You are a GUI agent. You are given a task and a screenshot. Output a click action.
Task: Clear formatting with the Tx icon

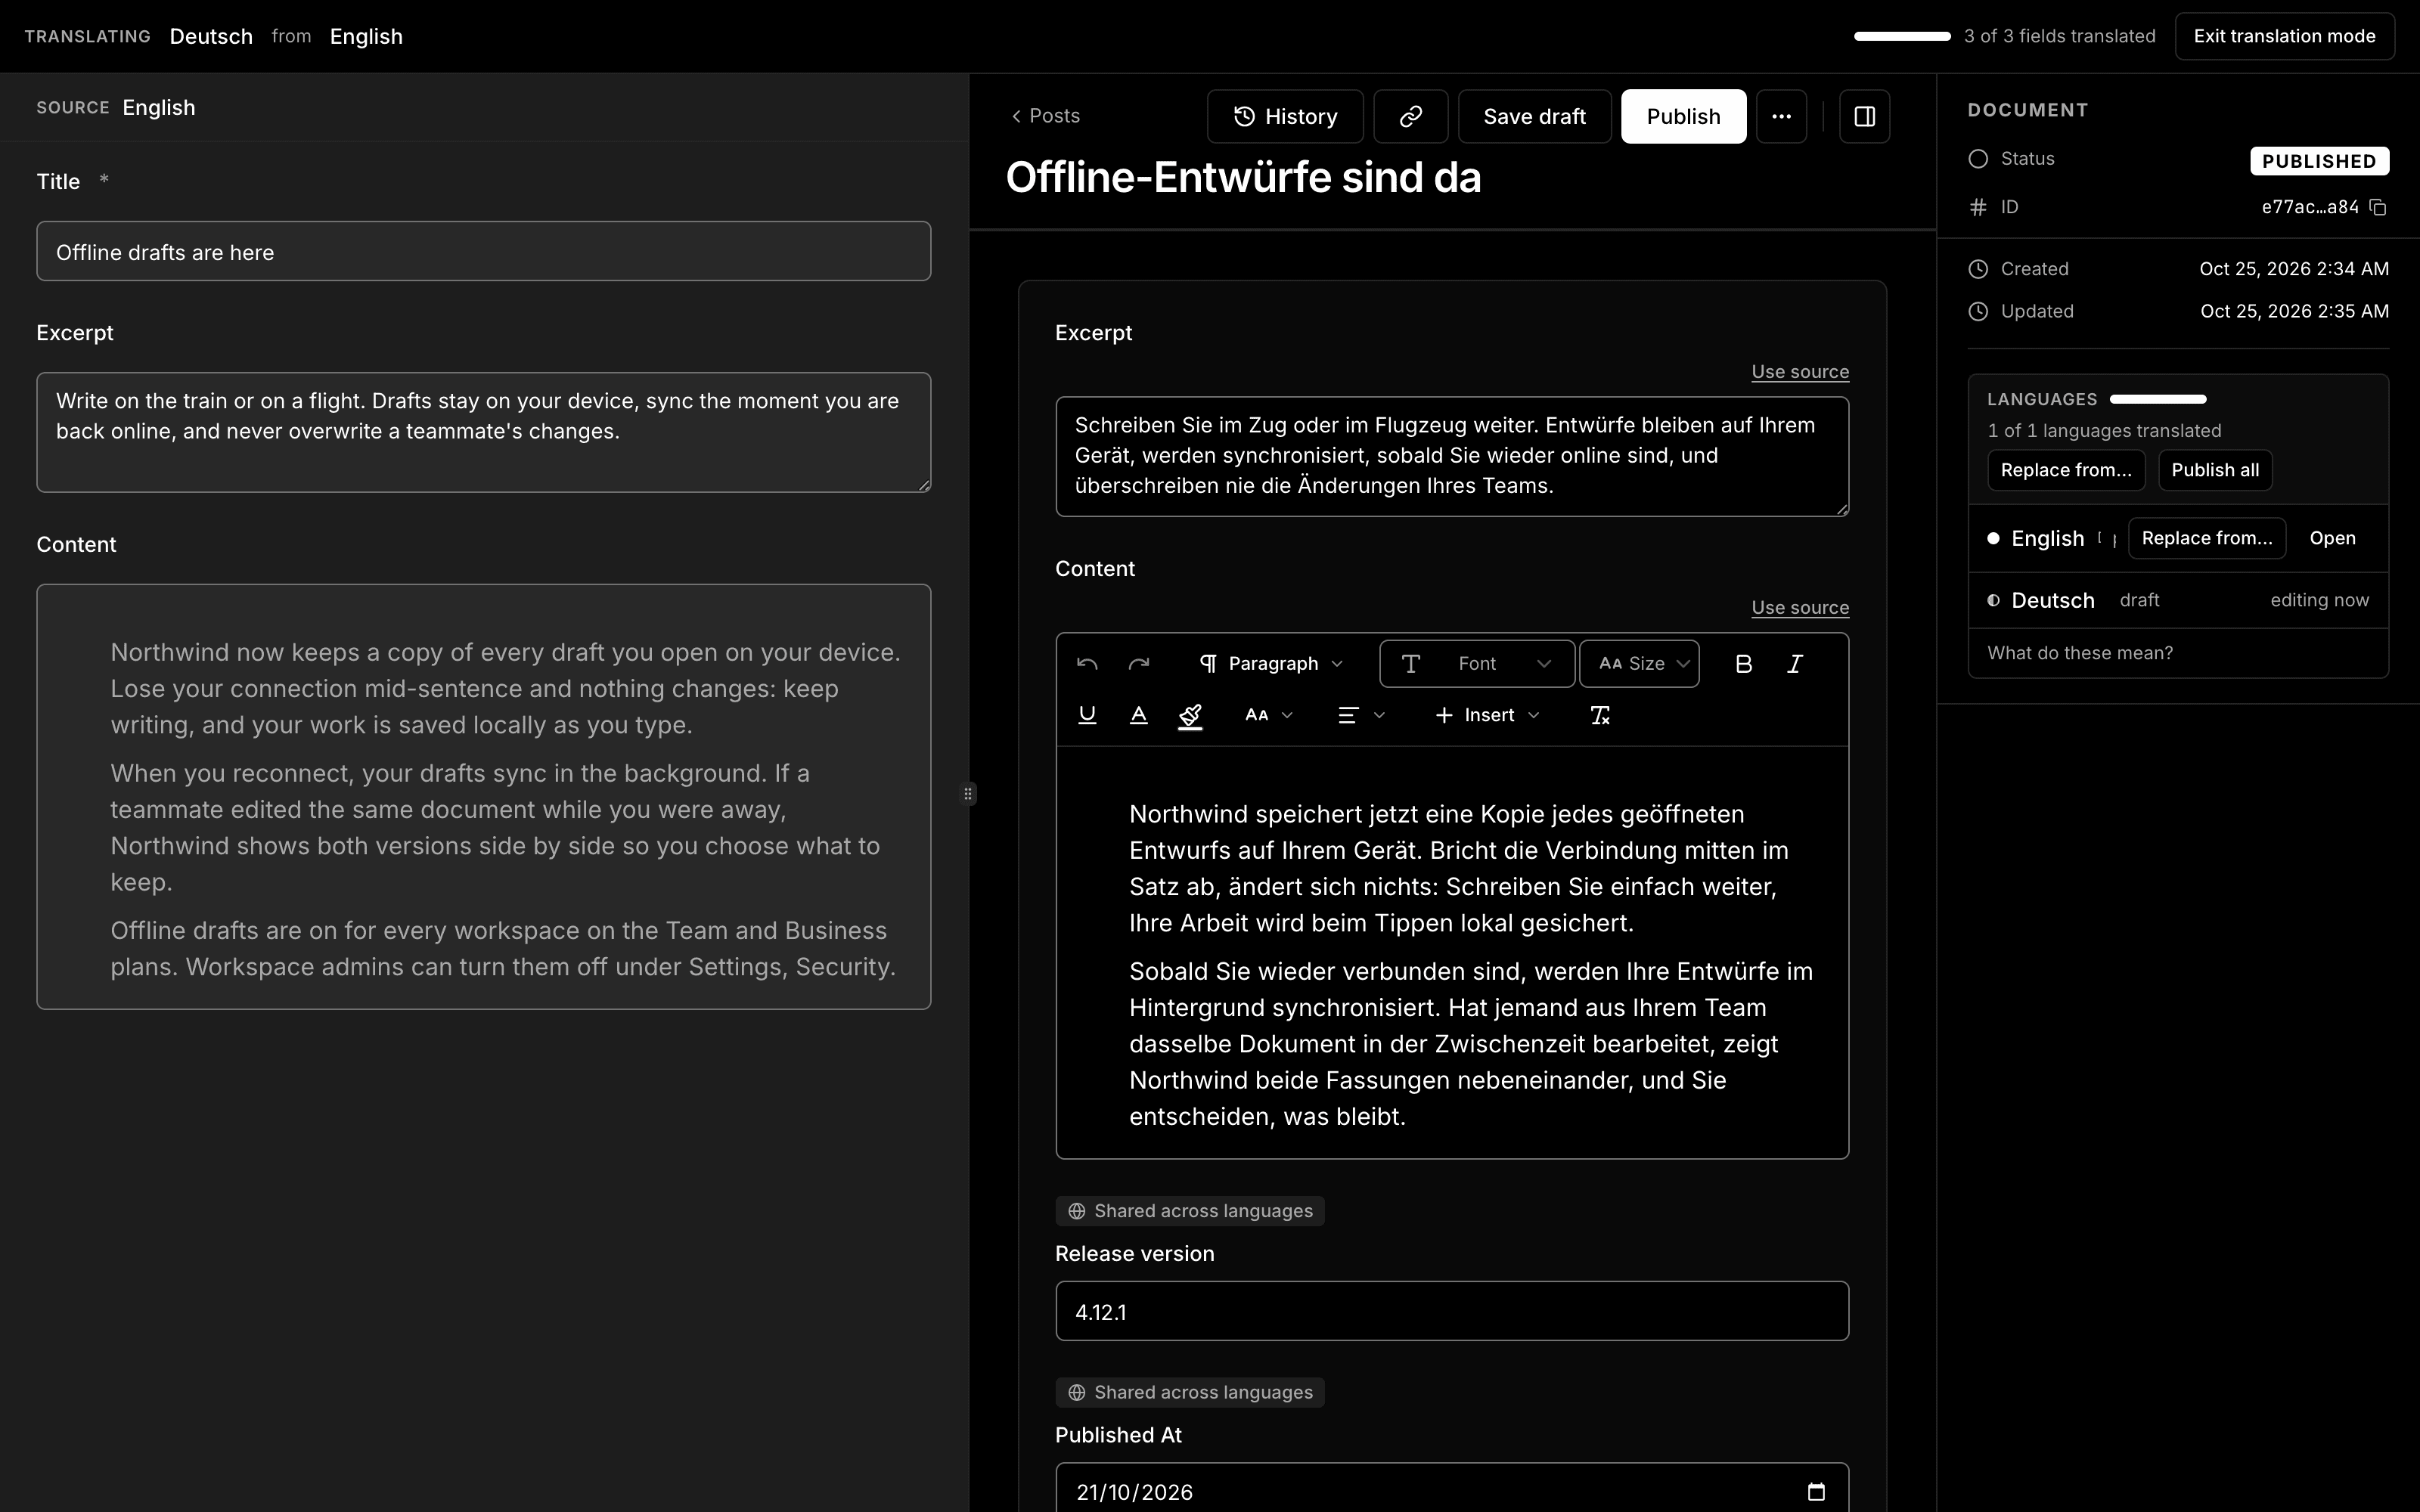click(1600, 715)
